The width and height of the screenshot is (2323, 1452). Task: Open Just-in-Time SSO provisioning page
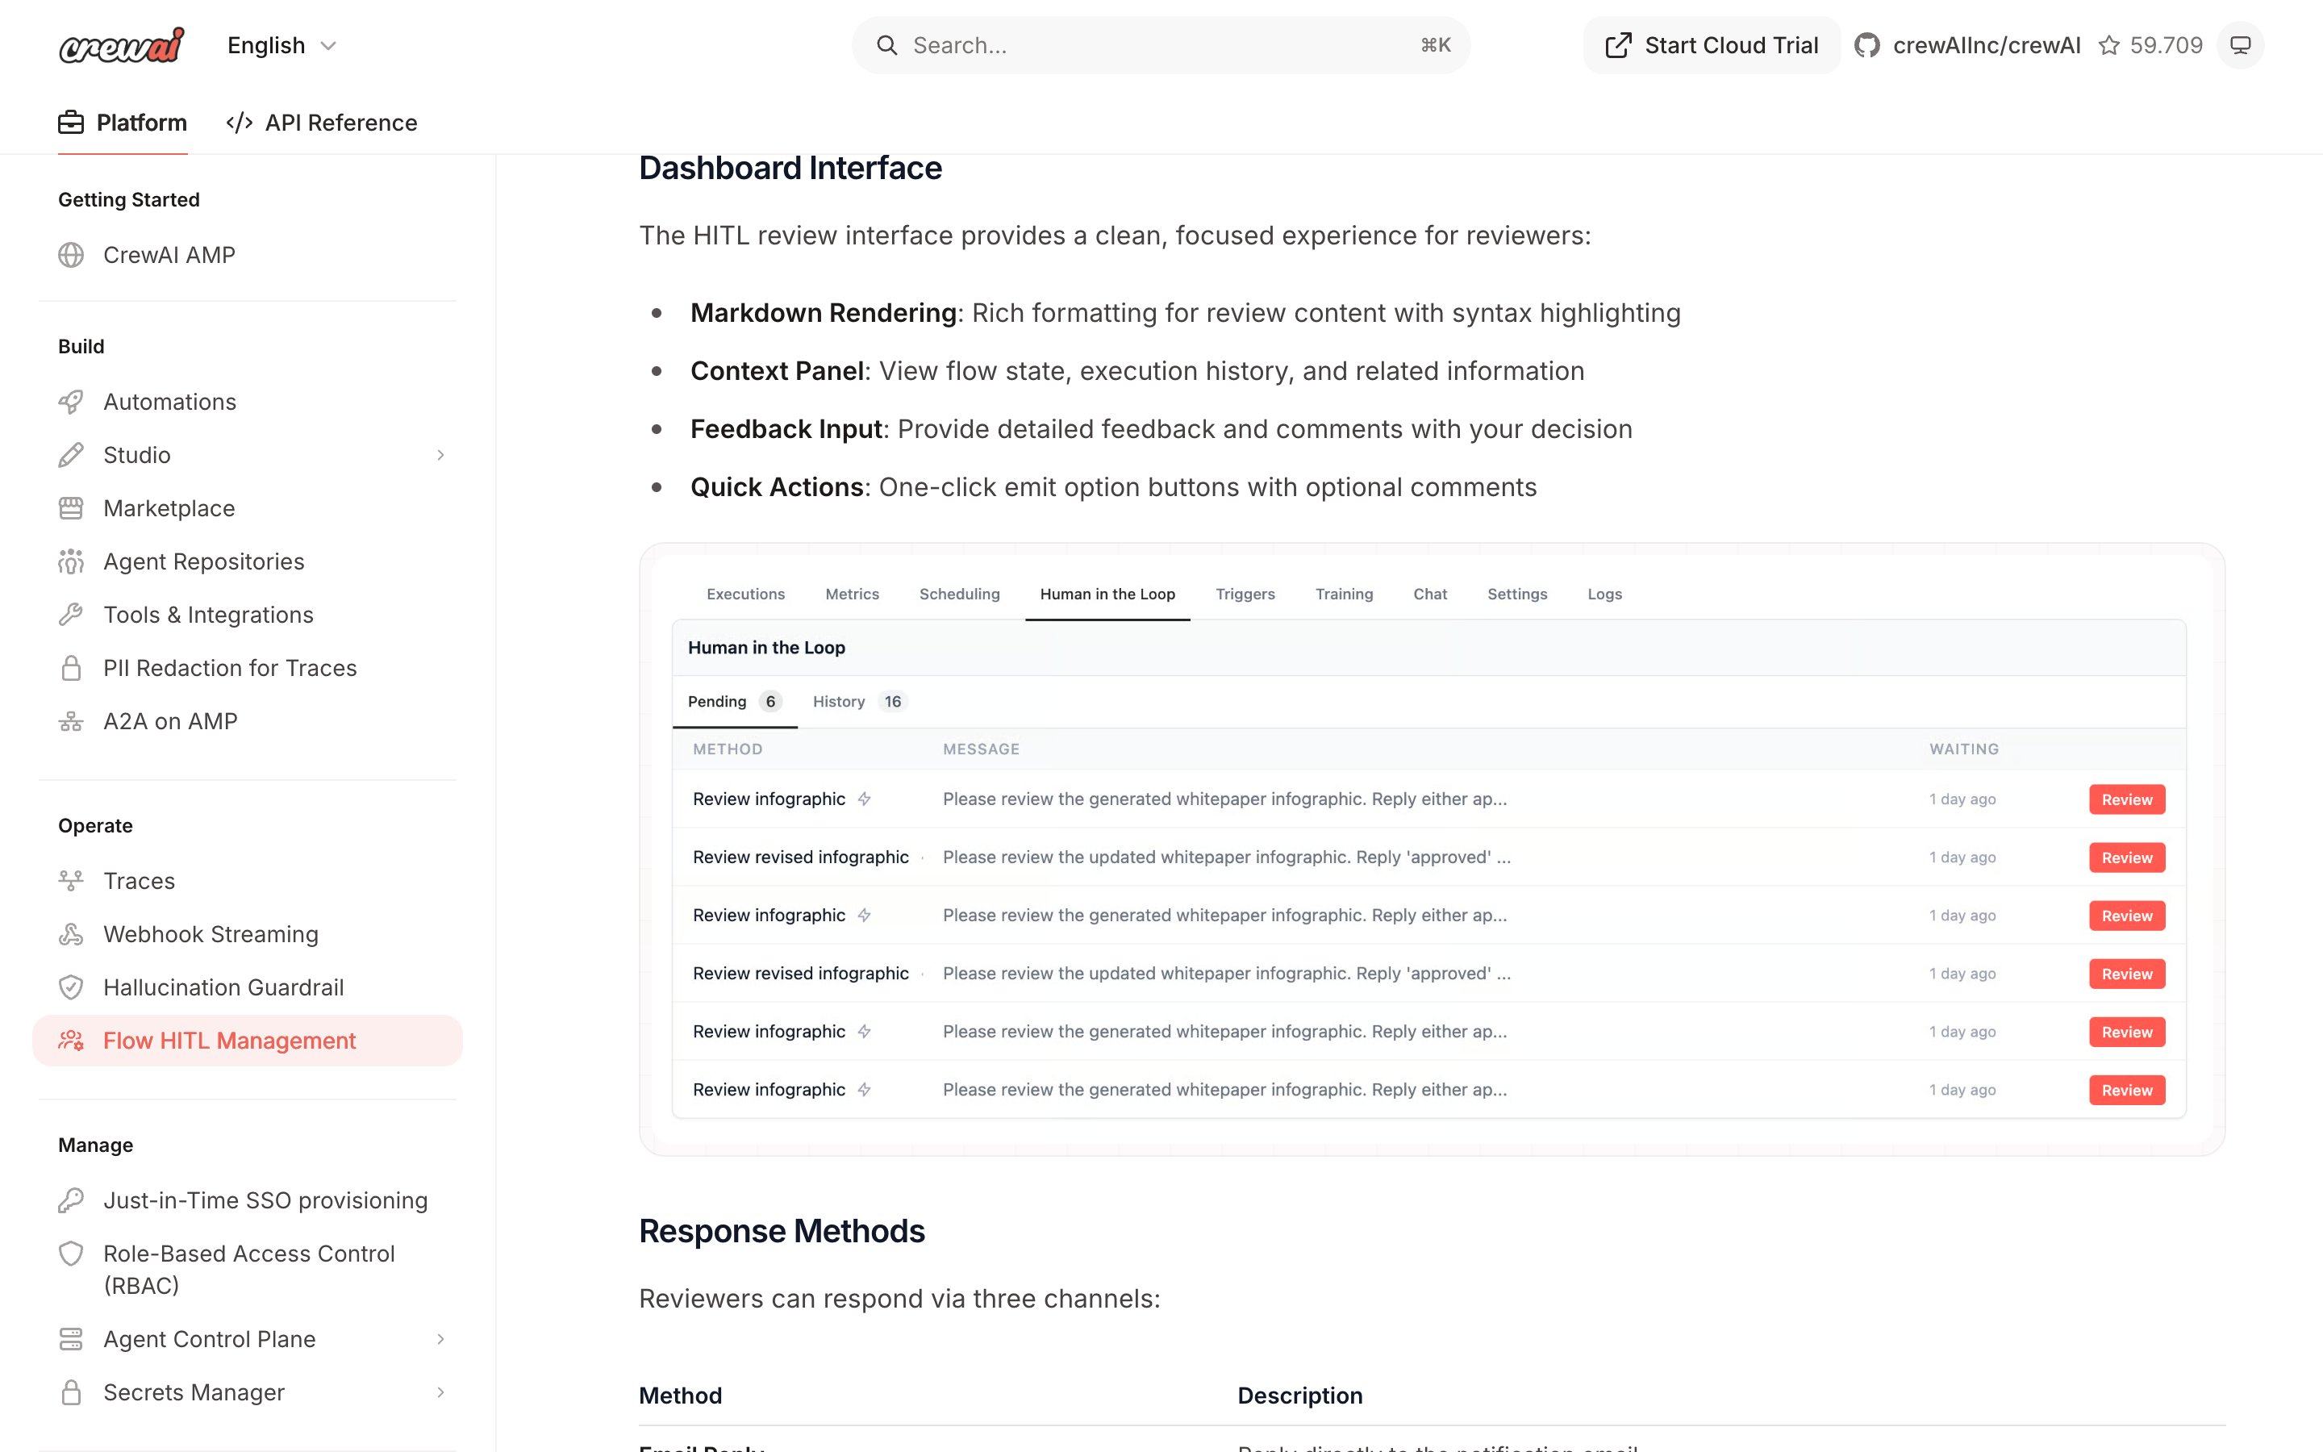click(248, 1200)
